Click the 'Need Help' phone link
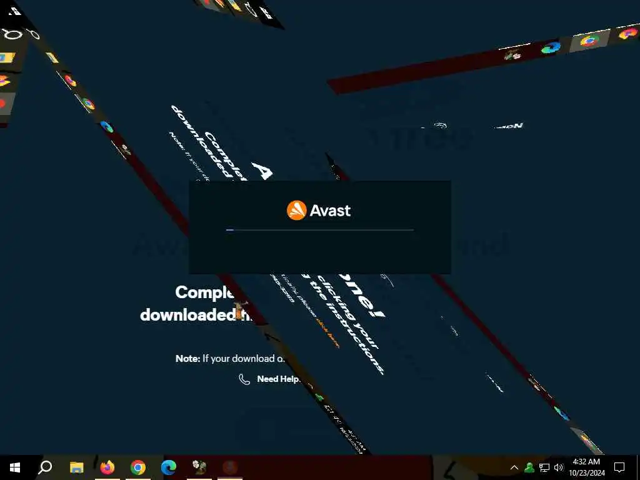Screen dimensions: 640x480 pyautogui.click(x=269, y=379)
